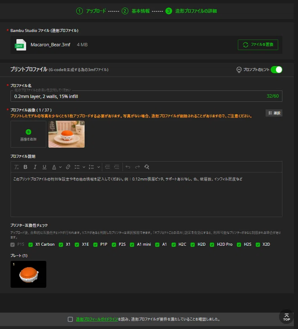The width and height of the screenshot is (298, 329).
Task: Click the clear formatting icon
Action: coord(16,167)
